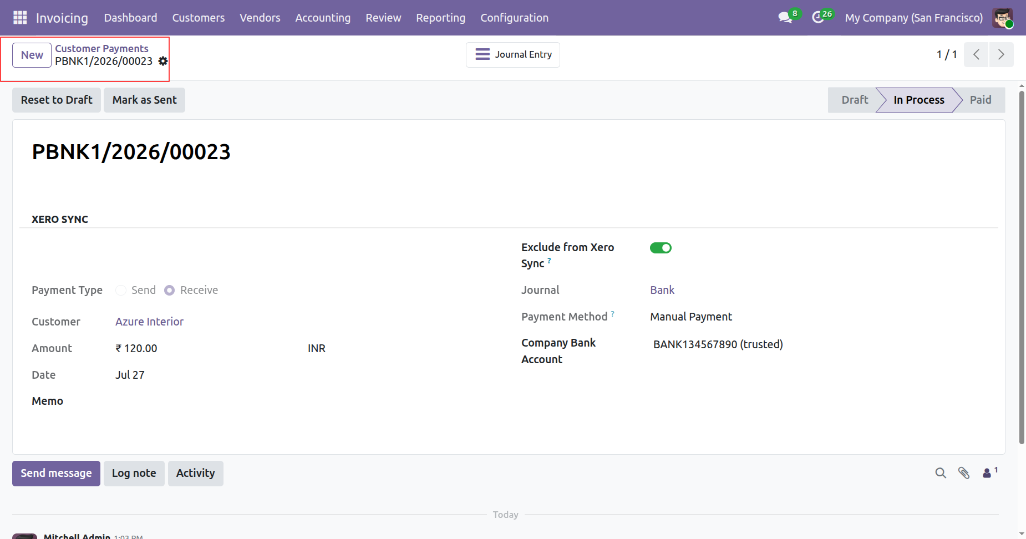Go to the Dashboard menu
Image resolution: width=1026 pixels, height=539 pixels.
(x=131, y=18)
